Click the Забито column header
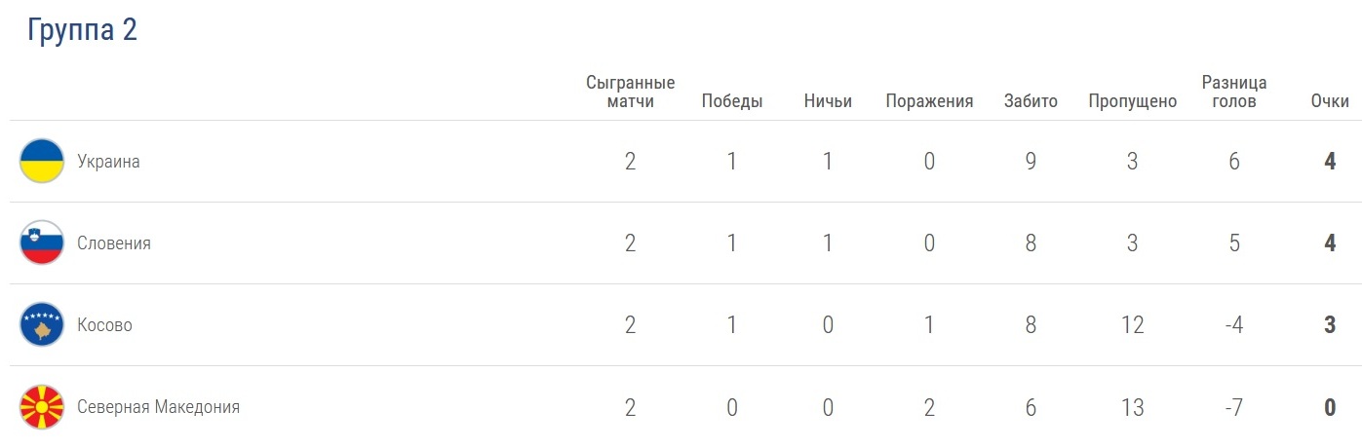1362x448 pixels. point(1031,101)
